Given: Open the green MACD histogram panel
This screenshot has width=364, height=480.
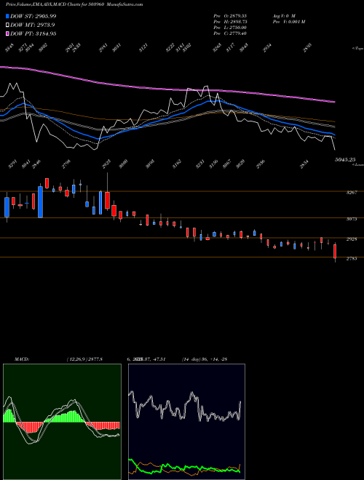Looking at the screenshot, I should click(62, 422).
